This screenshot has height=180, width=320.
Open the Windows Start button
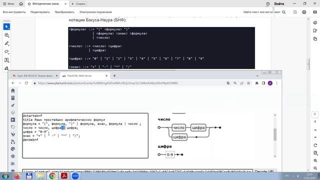coord(5,176)
